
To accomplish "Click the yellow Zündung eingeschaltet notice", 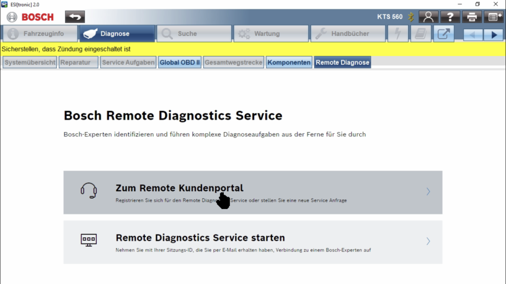I will [x=253, y=49].
